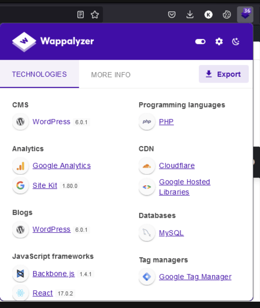Click the 6.0.1 version badge under Blogs
The width and height of the screenshot is (260, 308).
81,230
